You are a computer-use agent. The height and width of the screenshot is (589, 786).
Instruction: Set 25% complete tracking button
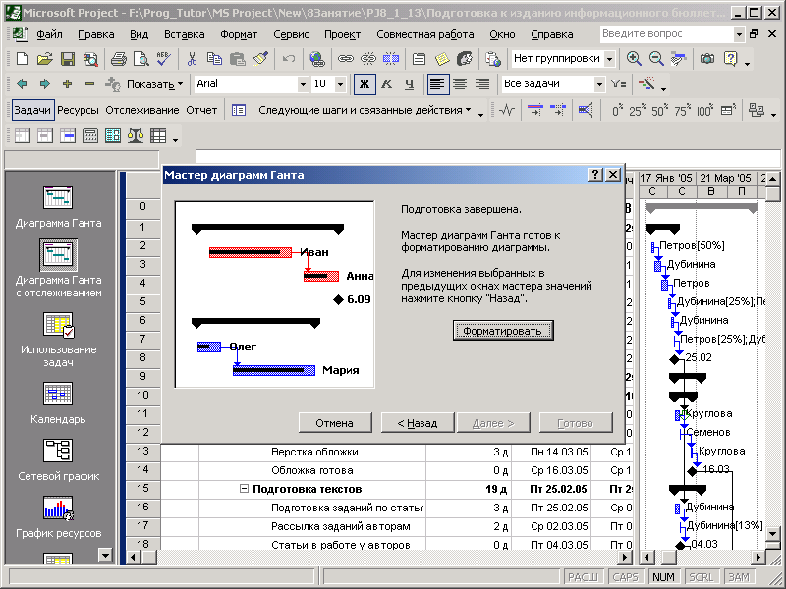(x=637, y=110)
